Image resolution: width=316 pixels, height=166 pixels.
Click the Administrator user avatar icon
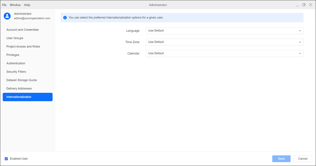(x=7, y=16)
